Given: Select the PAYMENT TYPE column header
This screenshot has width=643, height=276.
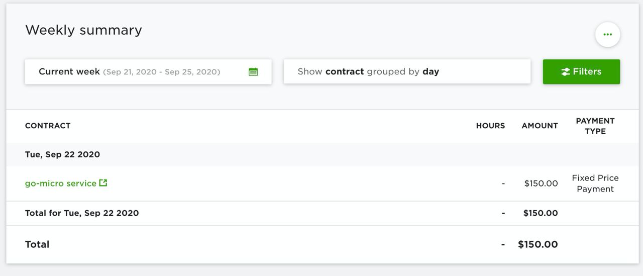Looking at the screenshot, I should pyautogui.click(x=595, y=126).
